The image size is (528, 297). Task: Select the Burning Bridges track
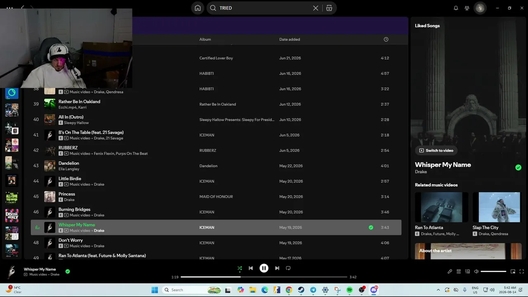tap(74, 210)
